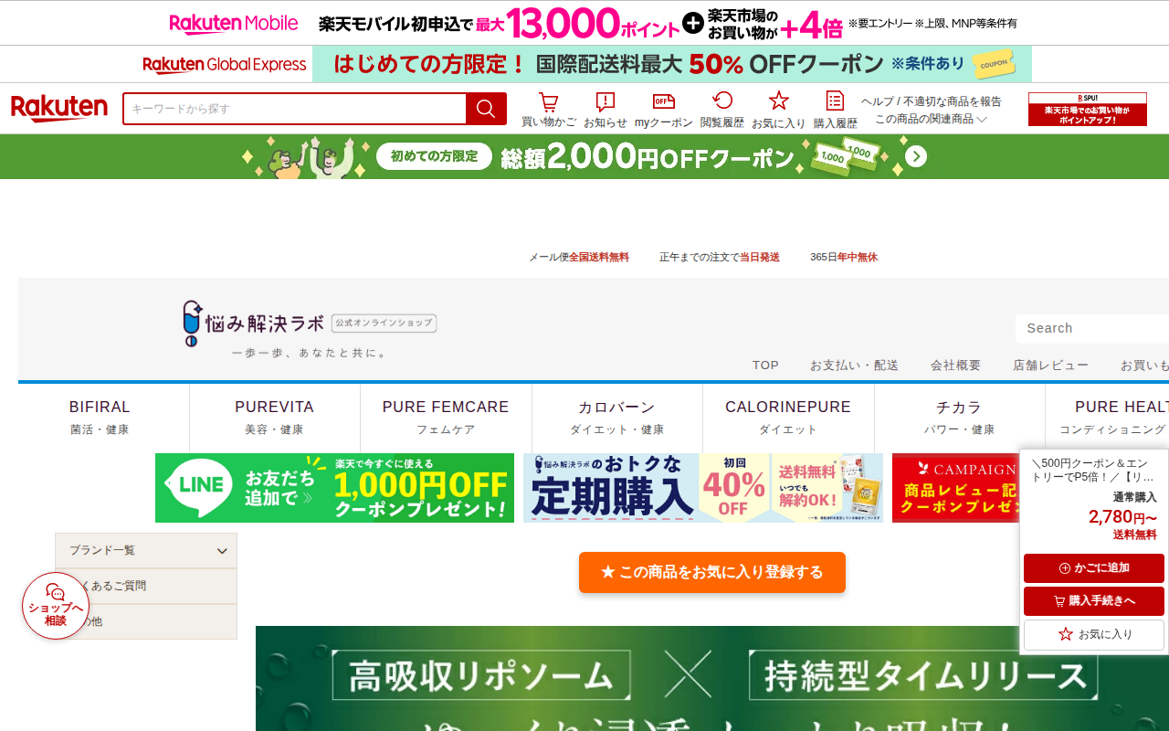Click the next arrow on green coupon banner
Image resolution: width=1169 pixels, height=731 pixels.
(x=916, y=157)
